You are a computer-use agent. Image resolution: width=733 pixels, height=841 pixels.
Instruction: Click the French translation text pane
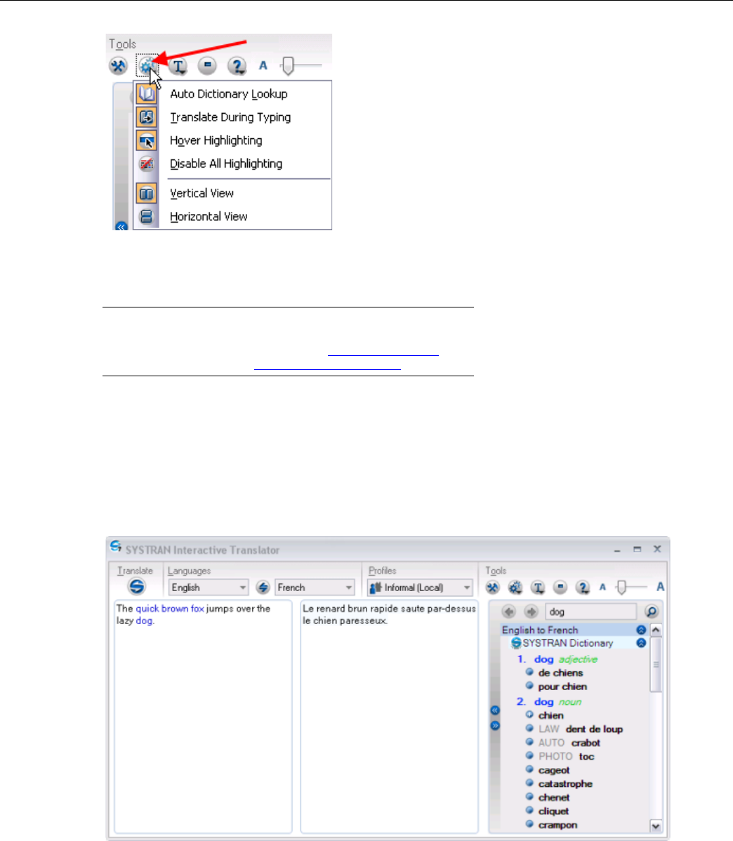389,716
